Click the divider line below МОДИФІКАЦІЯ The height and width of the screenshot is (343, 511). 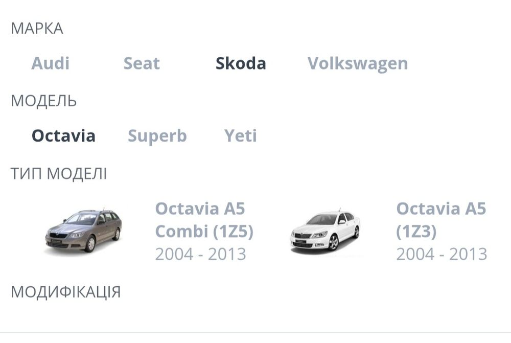coord(255,332)
